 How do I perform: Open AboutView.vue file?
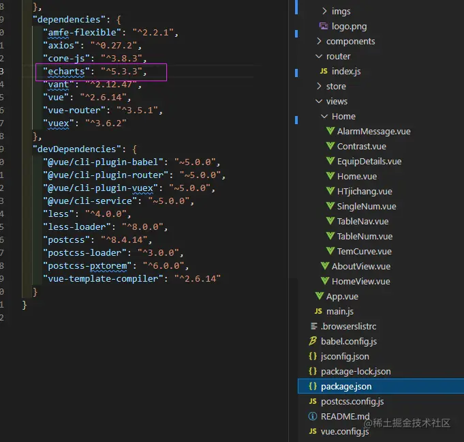pos(361,266)
